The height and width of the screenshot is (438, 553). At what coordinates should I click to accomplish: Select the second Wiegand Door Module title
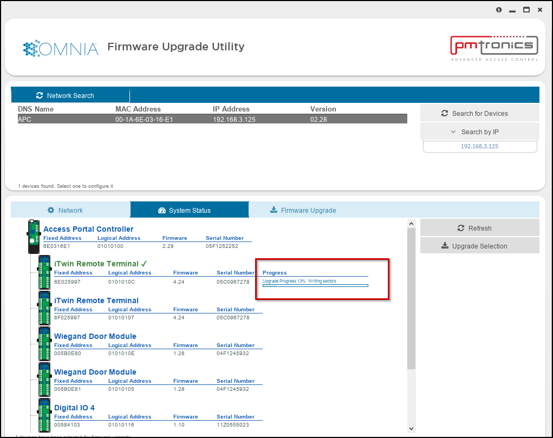95,372
